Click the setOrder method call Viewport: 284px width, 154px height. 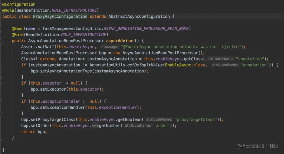(40, 126)
